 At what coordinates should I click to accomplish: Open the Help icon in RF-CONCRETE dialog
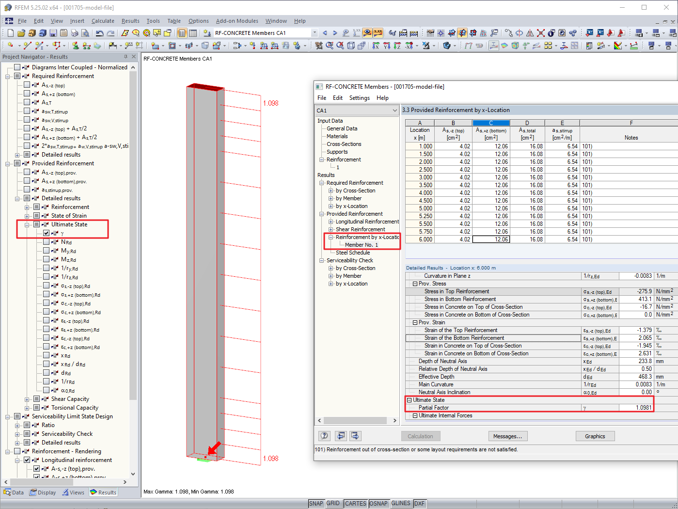[x=324, y=436]
